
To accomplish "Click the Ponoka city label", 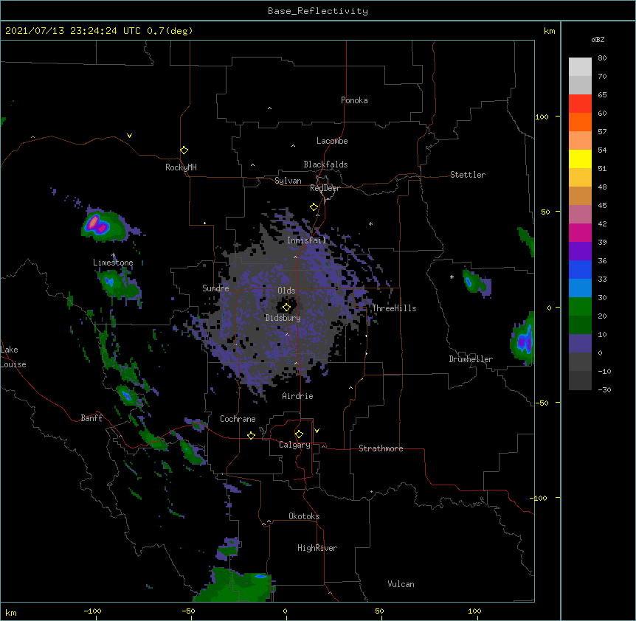I will click(354, 100).
